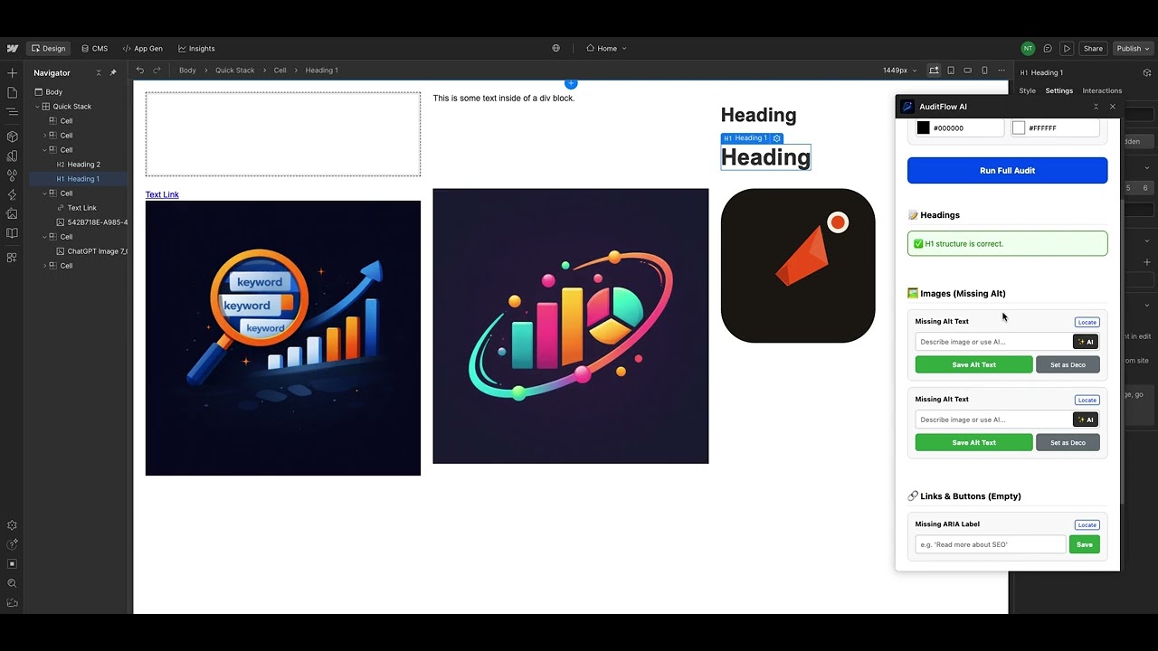Viewport: 1158px width, 651px height.
Task: Switch to CMS tab
Action: tap(94, 49)
